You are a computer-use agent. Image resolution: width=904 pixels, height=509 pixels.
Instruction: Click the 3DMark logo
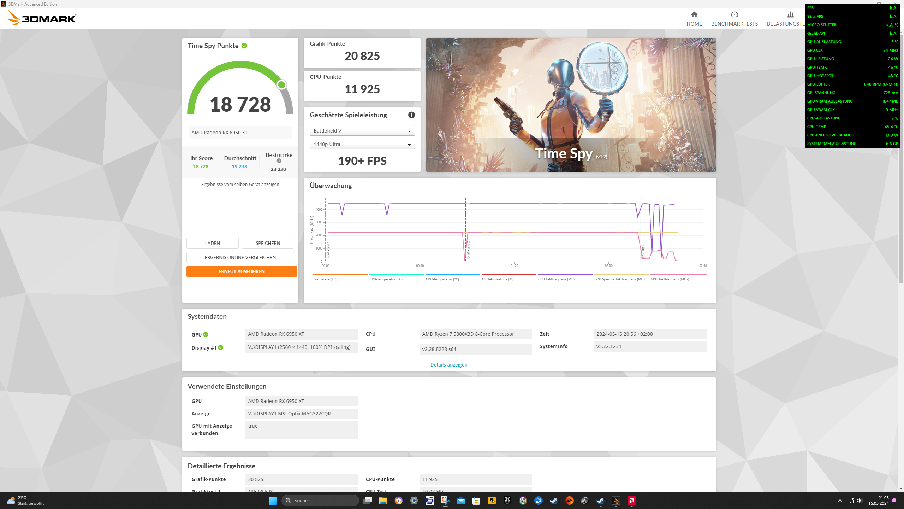(x=42, y=18)
